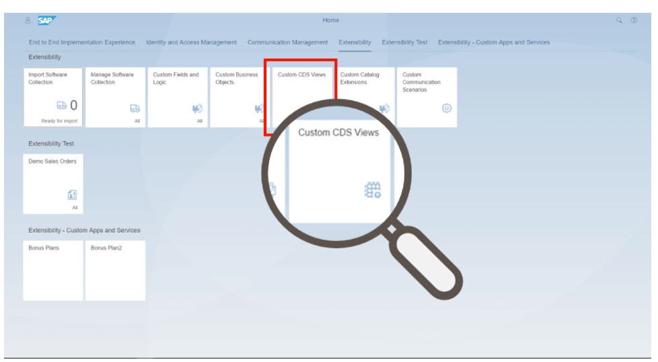Click the Home page title
Screen dimensions: 658x362
coord(330,20)
